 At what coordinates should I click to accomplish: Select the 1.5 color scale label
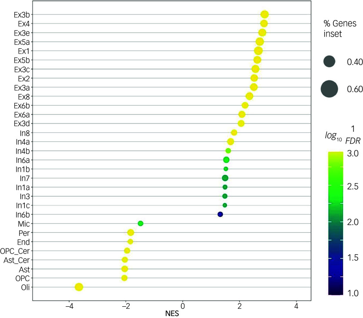pyautogui.click(x=353, y=258)
